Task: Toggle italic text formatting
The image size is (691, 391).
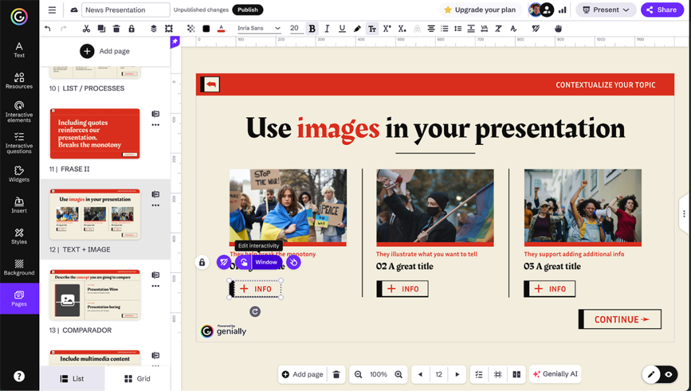Action: point(327,28)
